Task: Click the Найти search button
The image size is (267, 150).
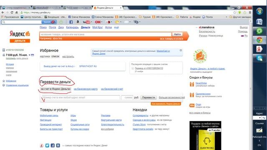Action: point(177,34)
